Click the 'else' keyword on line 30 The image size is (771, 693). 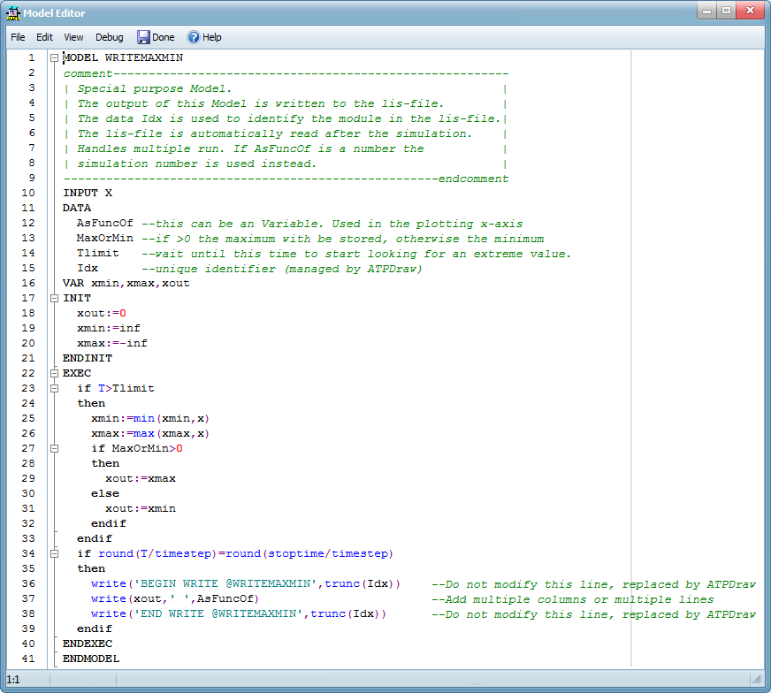(x=105, y=493)
